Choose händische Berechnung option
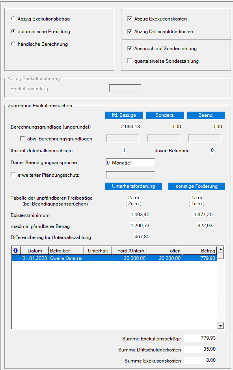The height and width of the screenshot is (370, 233). (13, 44)
